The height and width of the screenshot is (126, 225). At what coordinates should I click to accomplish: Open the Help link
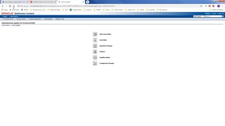point(219,13)
